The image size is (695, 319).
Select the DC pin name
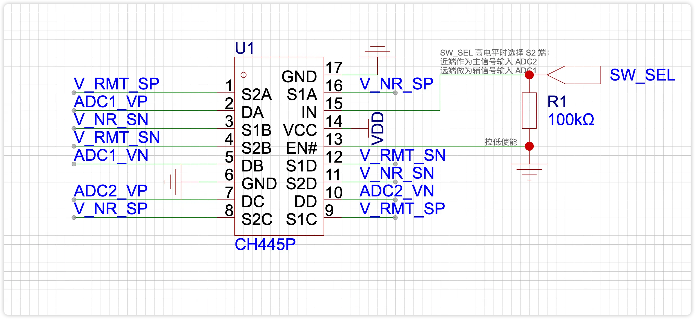pyautogui.click(x=253, y=202)
